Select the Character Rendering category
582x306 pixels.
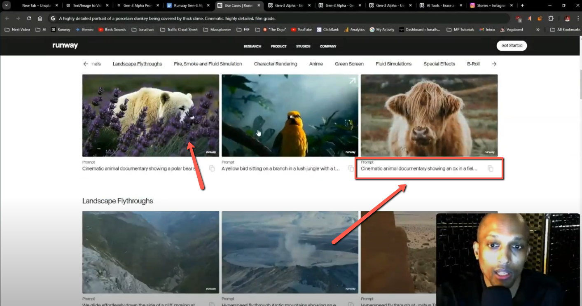click(x=276, y=64)
